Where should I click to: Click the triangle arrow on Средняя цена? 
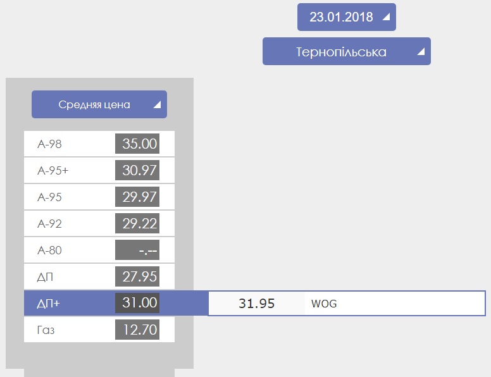[x=157, y=104]
